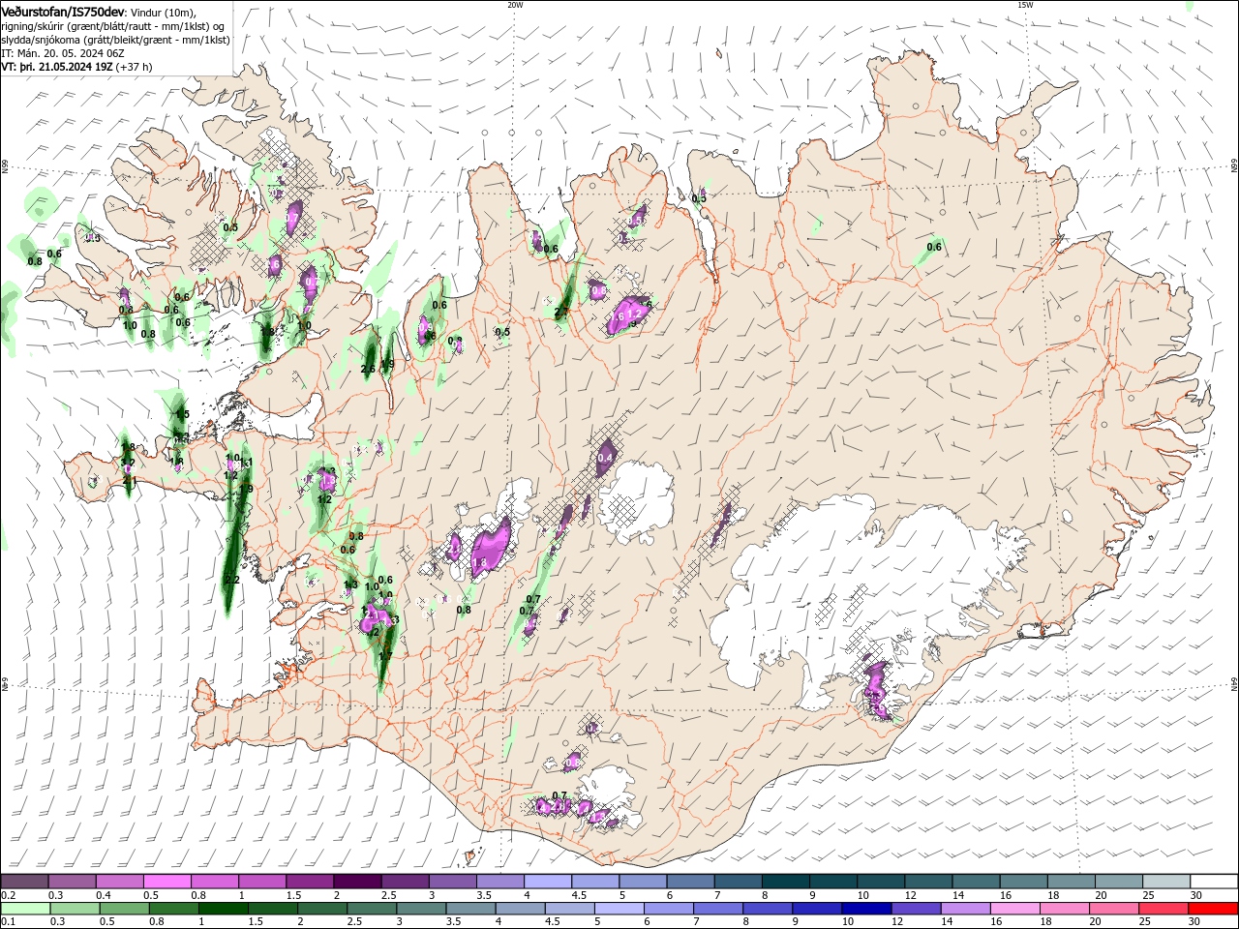Pick the palest green bottom-row swatch after 0.1
Screen dimensions: 1239x929
24,909
